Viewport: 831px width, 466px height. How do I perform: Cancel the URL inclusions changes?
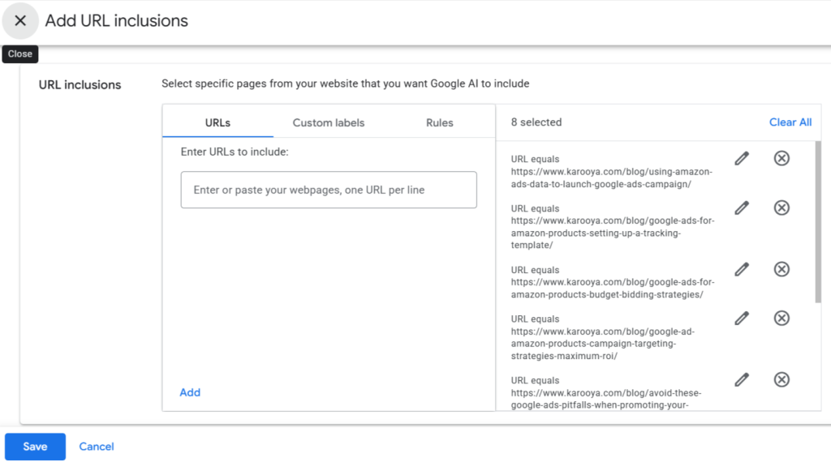click(x=97, y=447)
